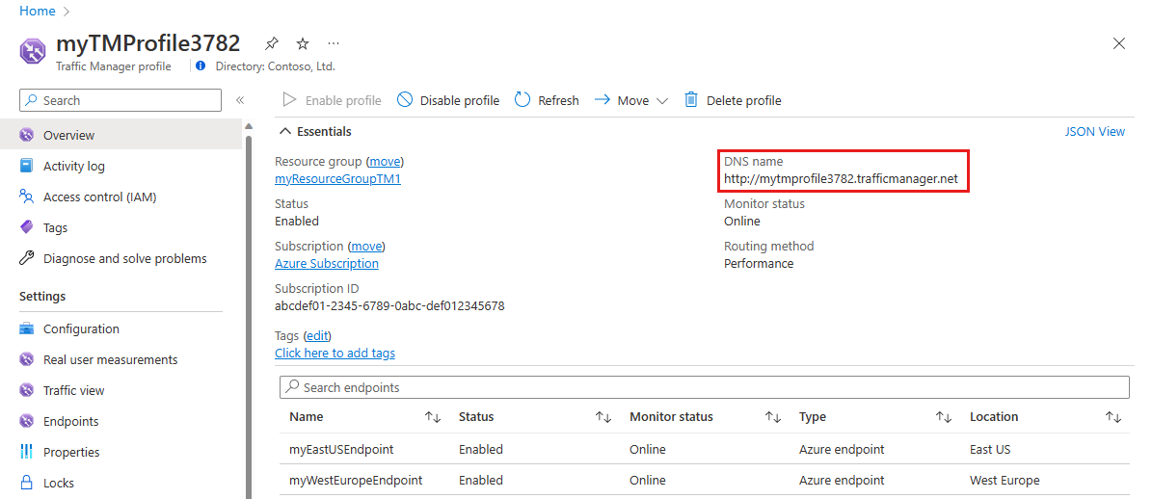Click the Diagnose and solve problems wrench icon
This screenshot has width=1152, height=499.
27,258
